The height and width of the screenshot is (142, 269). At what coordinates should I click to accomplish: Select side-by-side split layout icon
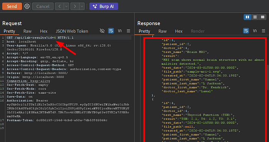247,17
